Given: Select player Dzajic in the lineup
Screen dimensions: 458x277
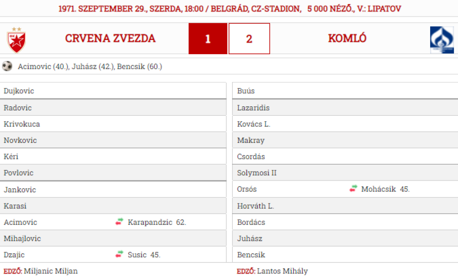Looking at the screenshot, I should (x=14, y=255).
